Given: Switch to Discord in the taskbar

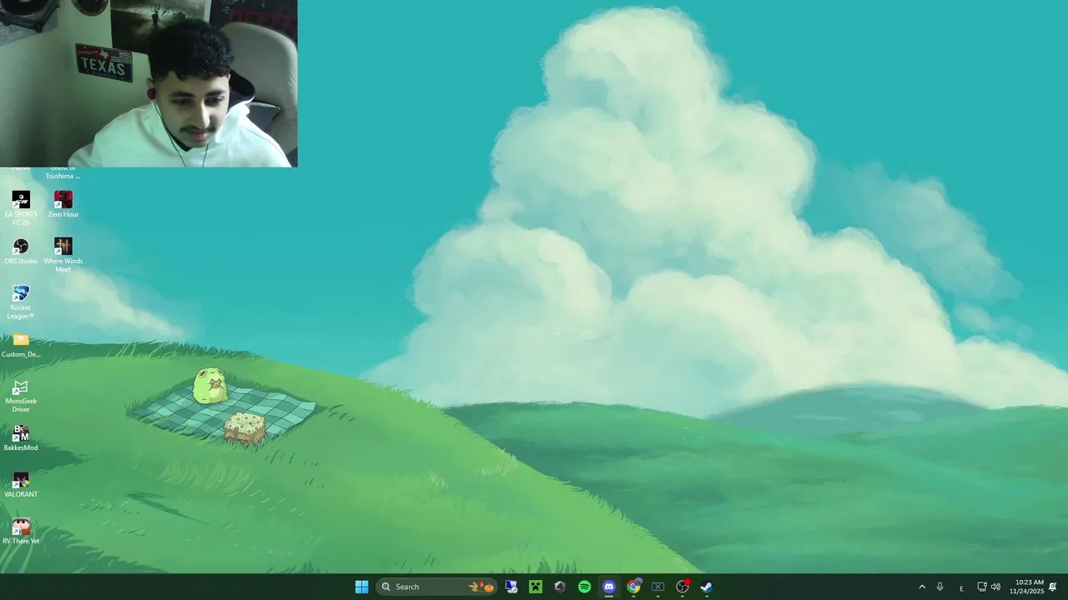Looking at the screenshot, I should 609,587.
